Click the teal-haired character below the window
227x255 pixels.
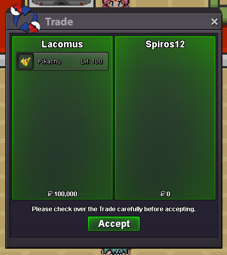click(116, 252)
